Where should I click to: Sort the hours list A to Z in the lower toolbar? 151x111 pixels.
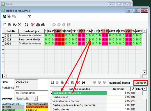(73, 82)
